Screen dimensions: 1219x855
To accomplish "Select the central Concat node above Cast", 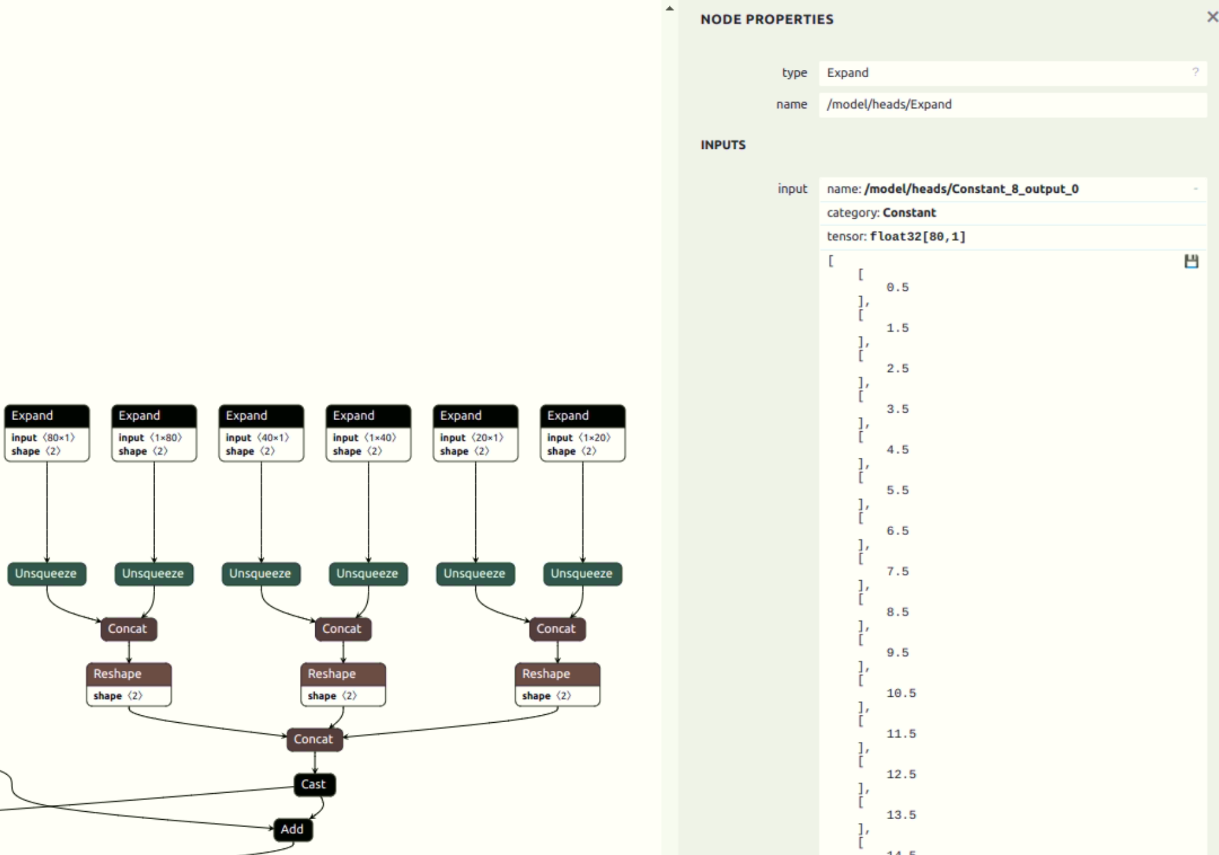I will point(314,739).
